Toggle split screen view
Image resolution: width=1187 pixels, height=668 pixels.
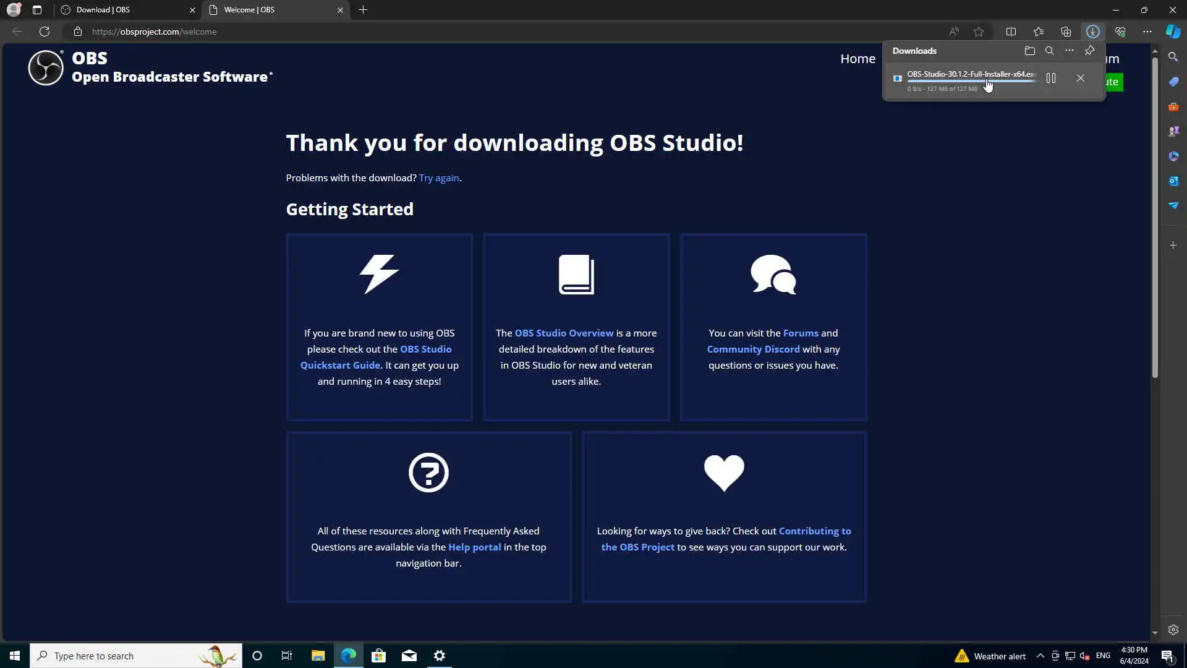click(1011, 32)
